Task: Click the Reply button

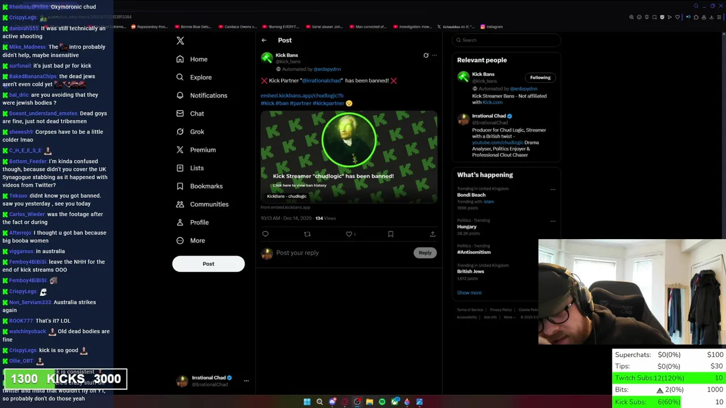Action: [425, 253]
